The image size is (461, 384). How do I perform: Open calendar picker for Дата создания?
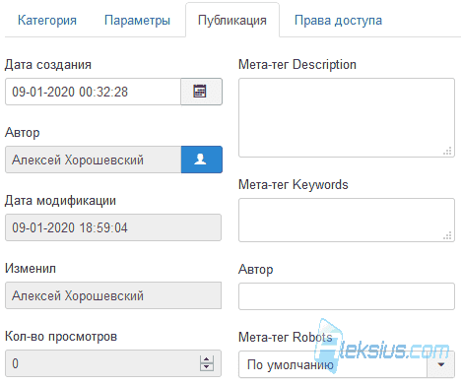coord(201,92)
